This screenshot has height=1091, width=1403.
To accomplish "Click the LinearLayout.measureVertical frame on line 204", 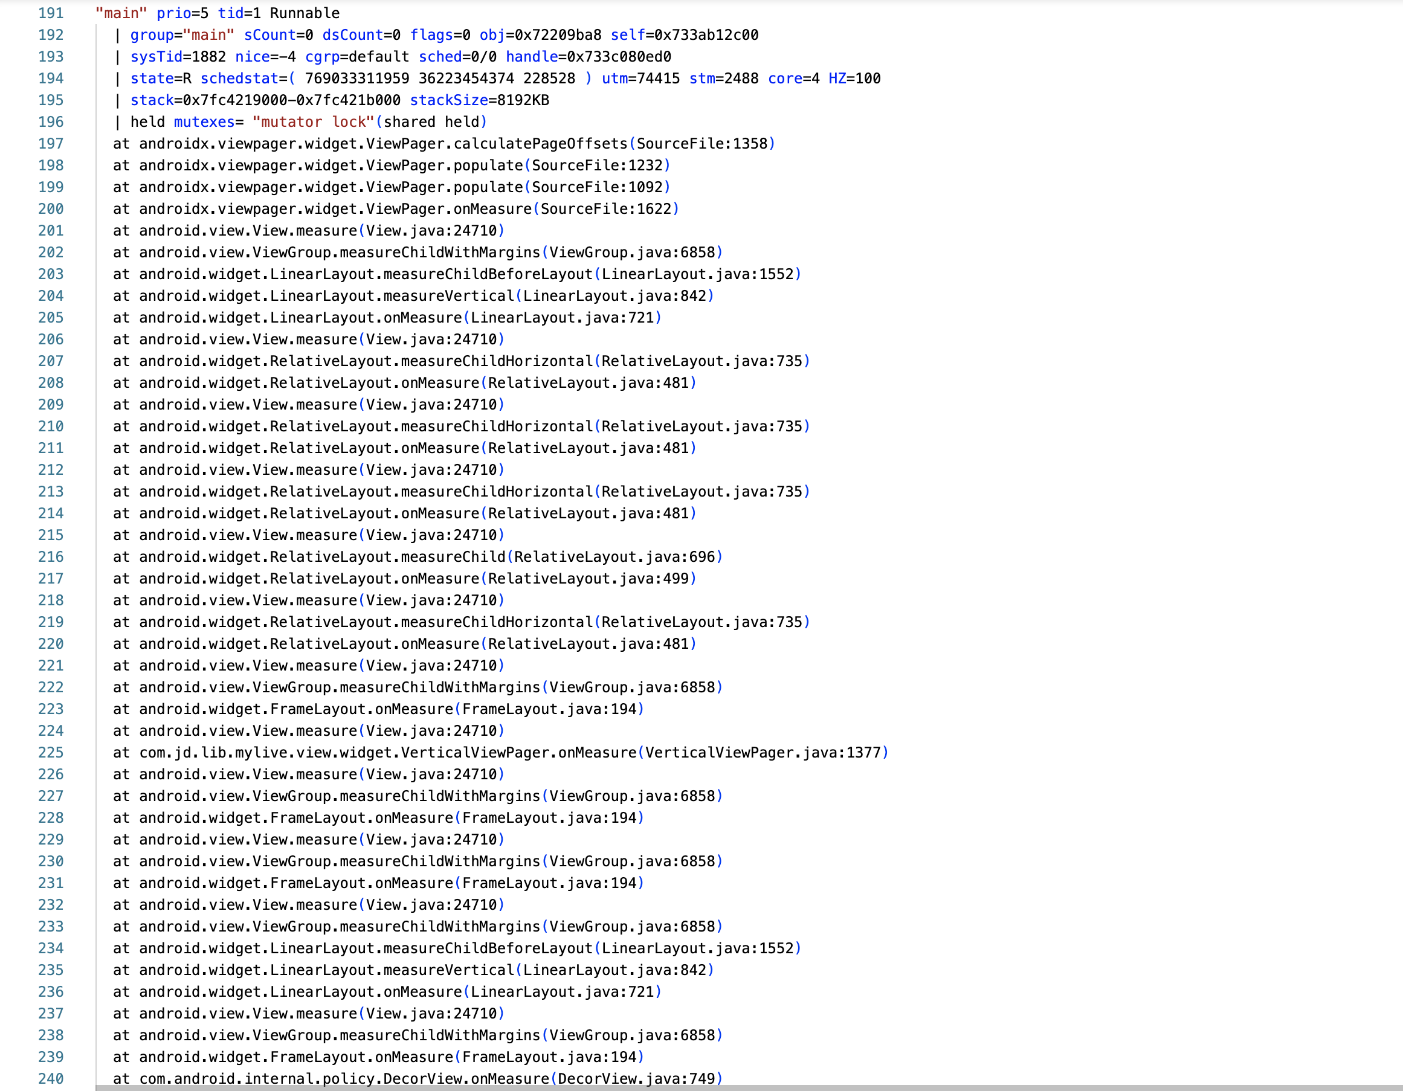I will pos(414,296).
